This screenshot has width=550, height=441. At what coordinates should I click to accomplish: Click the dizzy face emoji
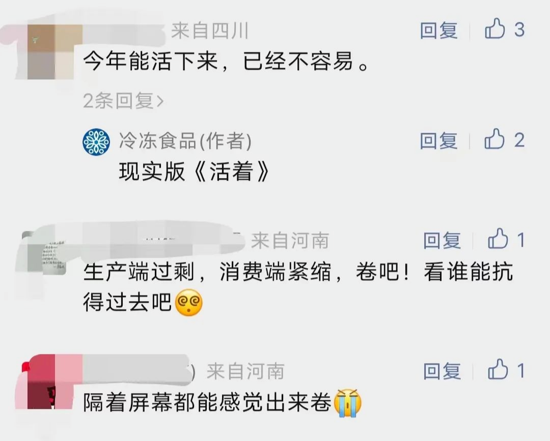click(x=189, y=302)
